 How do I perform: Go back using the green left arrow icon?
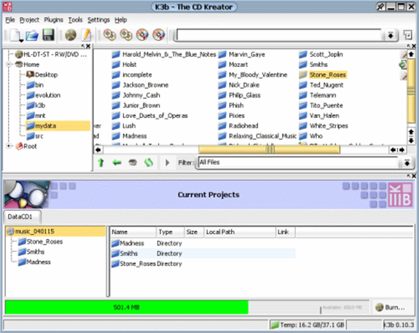pyautogui.click(x=116, y=162)
